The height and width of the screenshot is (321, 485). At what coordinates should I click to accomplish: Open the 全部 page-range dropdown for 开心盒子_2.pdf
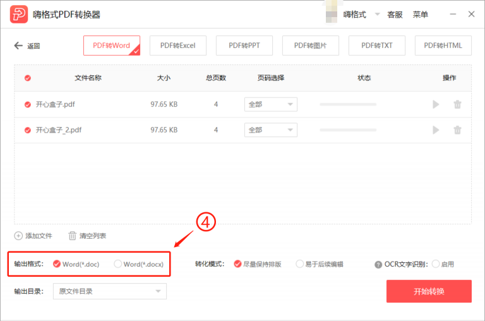click(x=271, y=130)
